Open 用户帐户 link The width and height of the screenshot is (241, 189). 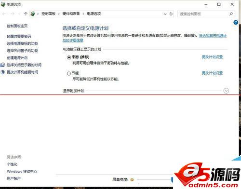[x=13, y=178]
